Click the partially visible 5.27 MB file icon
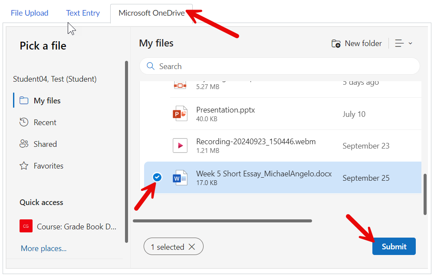 [180, 85]
